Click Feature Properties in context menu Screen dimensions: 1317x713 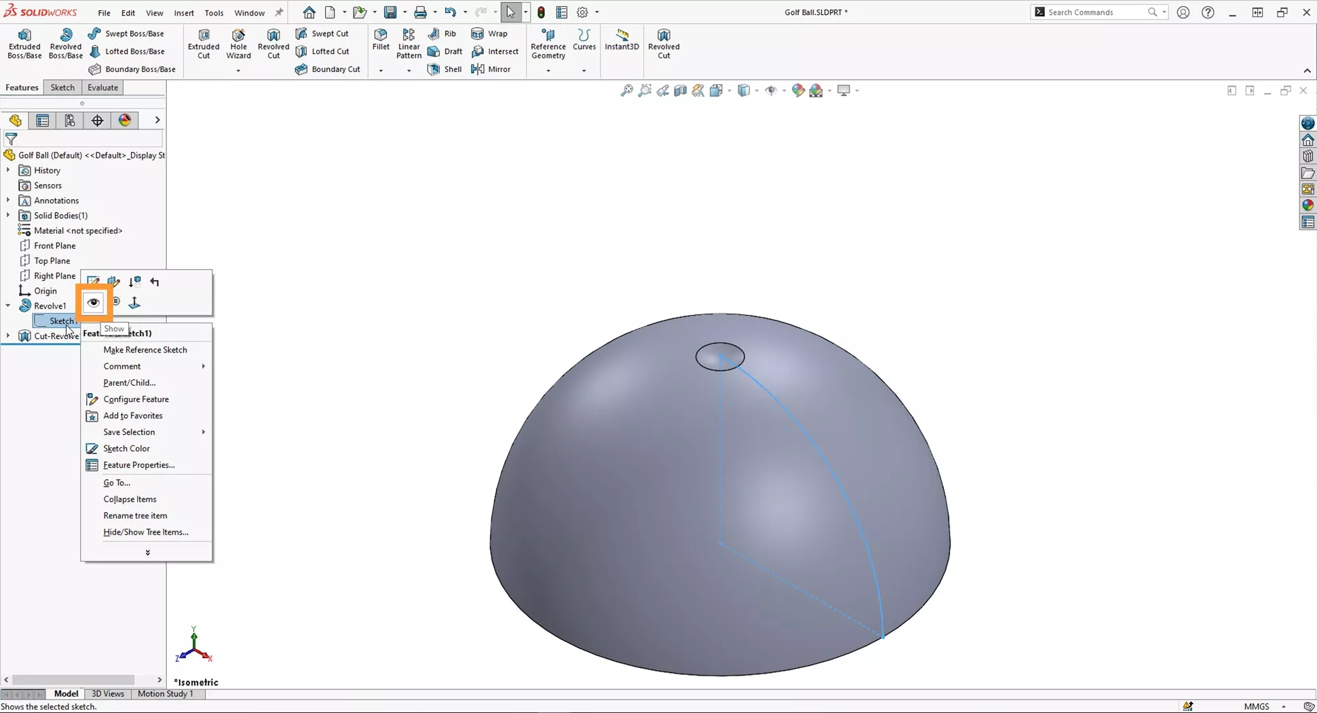138,464
